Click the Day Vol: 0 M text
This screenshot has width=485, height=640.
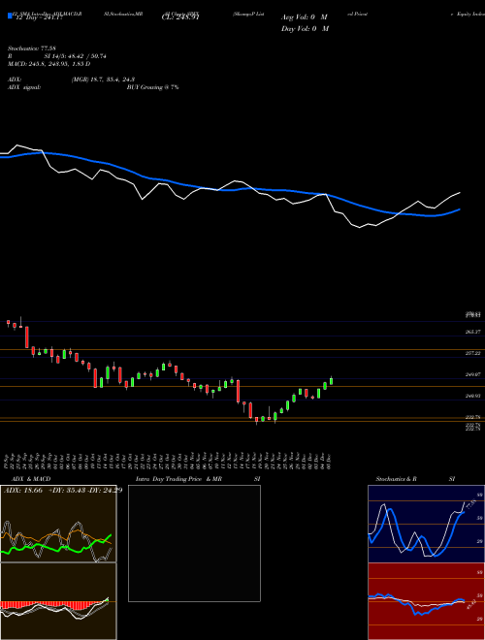click(305, 28)
